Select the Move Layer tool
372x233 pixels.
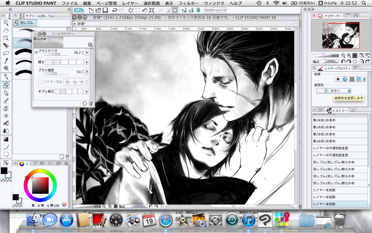tap(6, 45)
